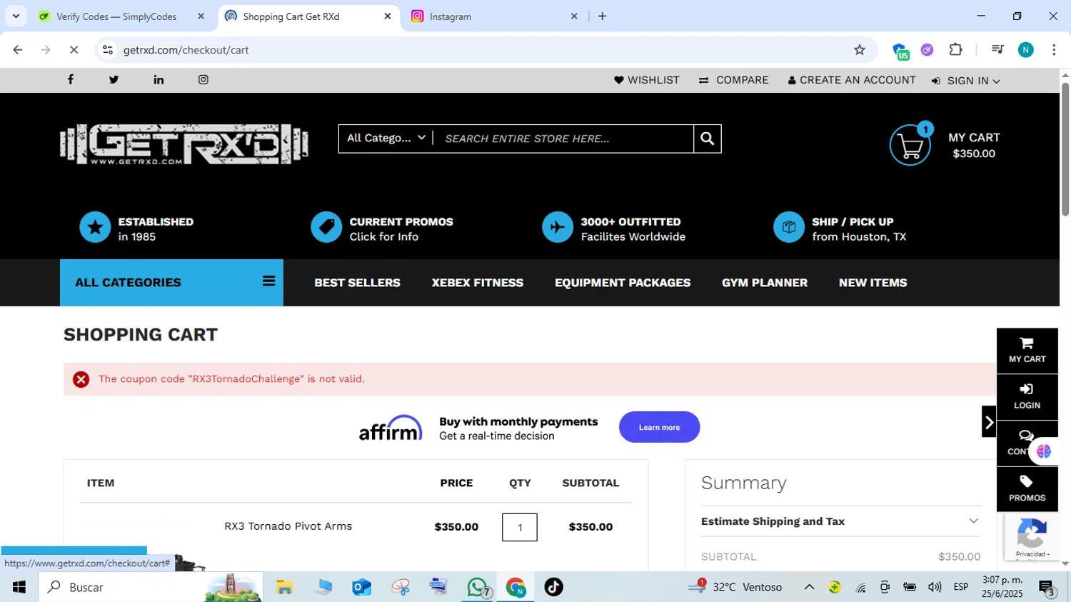Open the Chrome extensions puzzle icon
The width and height of the screenshot is (1071, 602).
pyautogui.click(x=955, y=50)
